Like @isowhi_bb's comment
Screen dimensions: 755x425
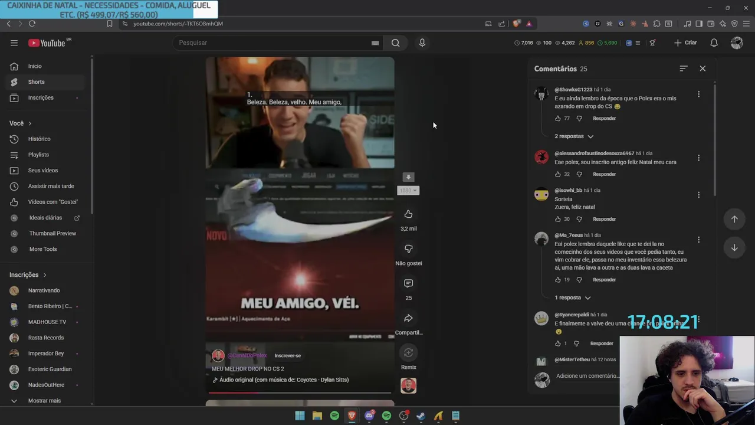558,219
